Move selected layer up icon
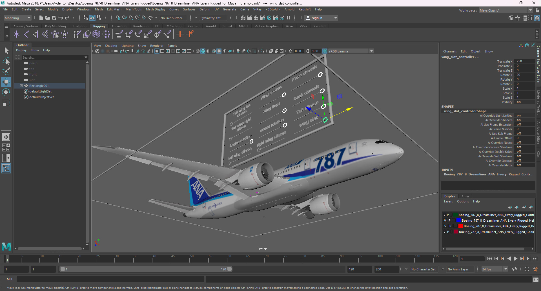Screen dimensions: 541x291 click(510, 207)
